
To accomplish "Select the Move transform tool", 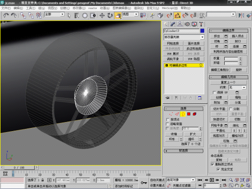I will (x=102, y=15).
